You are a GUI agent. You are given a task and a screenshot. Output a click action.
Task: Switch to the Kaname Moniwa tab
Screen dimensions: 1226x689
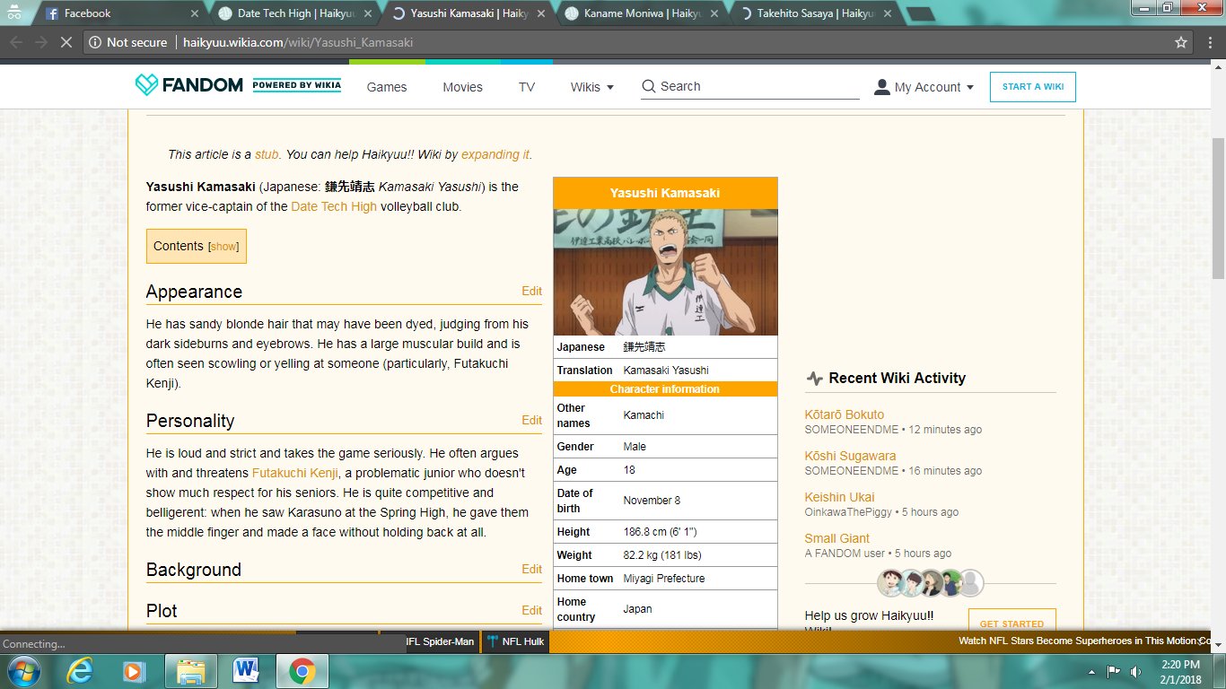click(x=641, y=13)
